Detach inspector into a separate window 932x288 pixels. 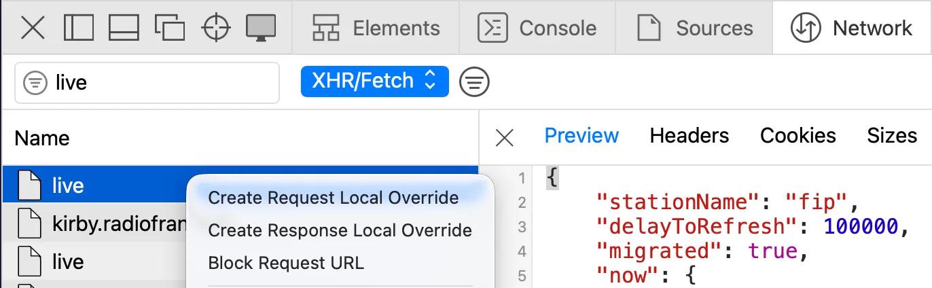point(170,28)
